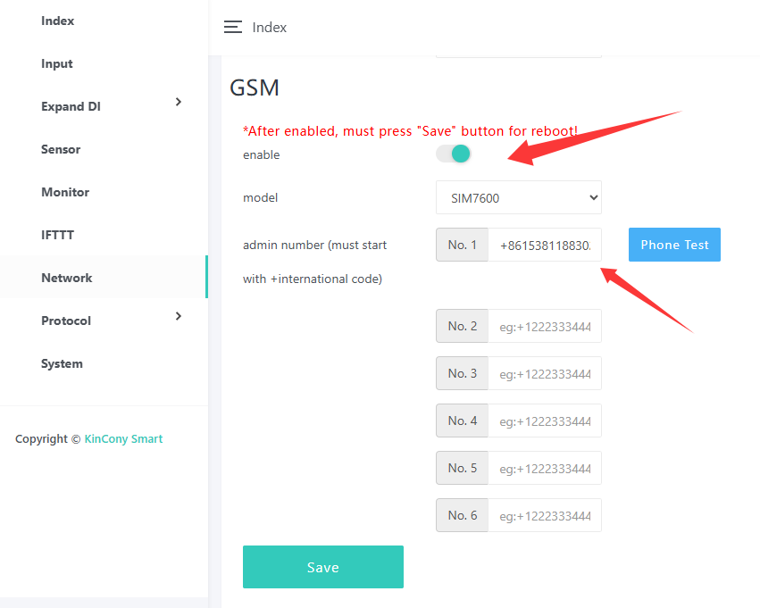The height and width of the screenshot is (608, 760).
Task: Open the IFTTT menu item
Action: (x=57, y=235)
